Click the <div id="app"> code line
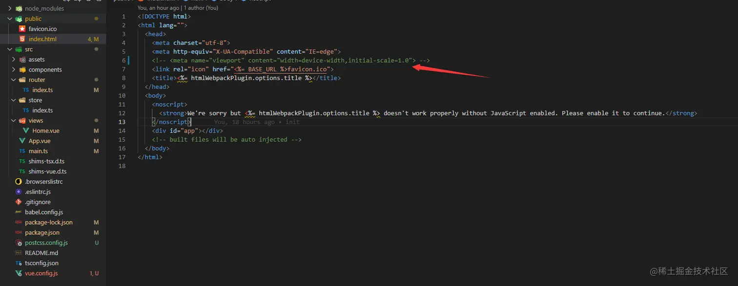This screenshot has height=286, width=738. pos(187,131)
